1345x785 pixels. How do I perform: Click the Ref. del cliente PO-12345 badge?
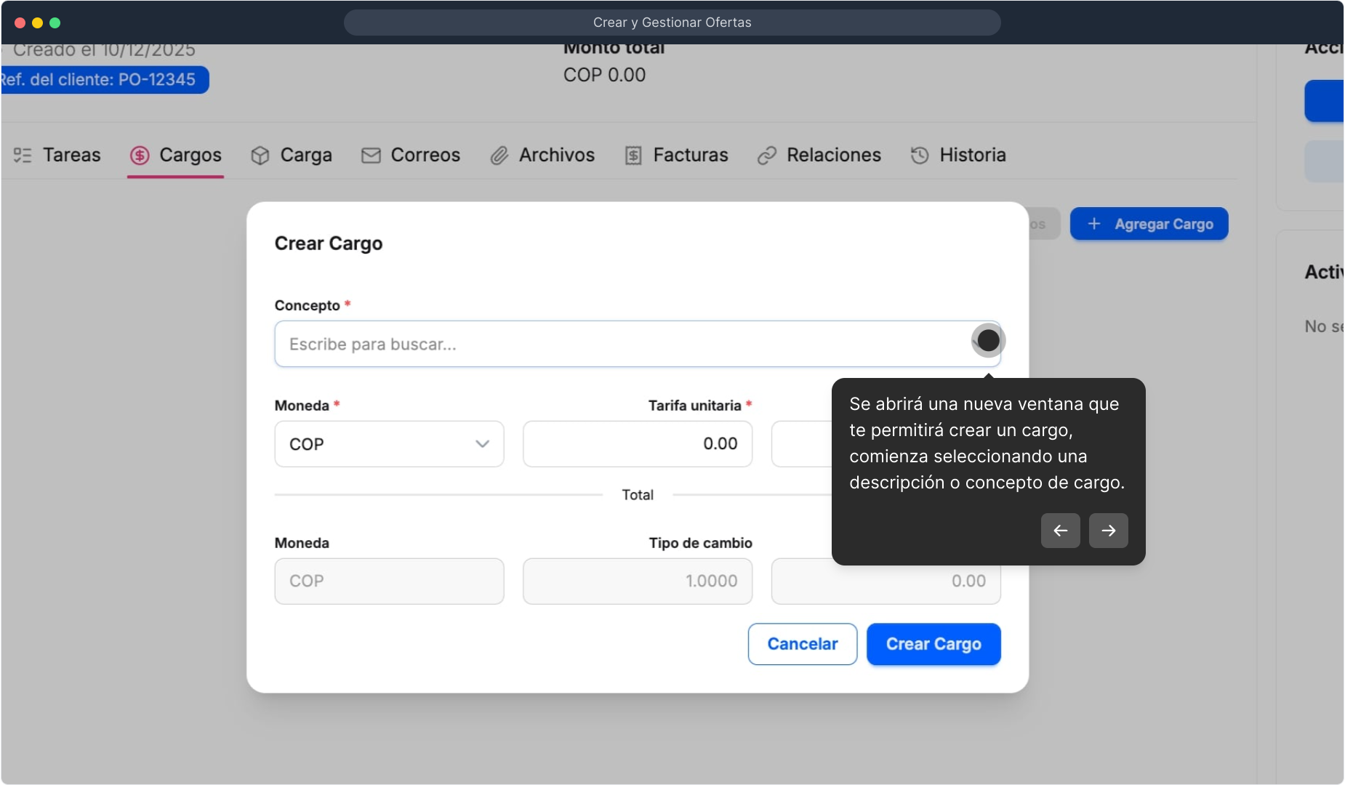pos(102,80)
